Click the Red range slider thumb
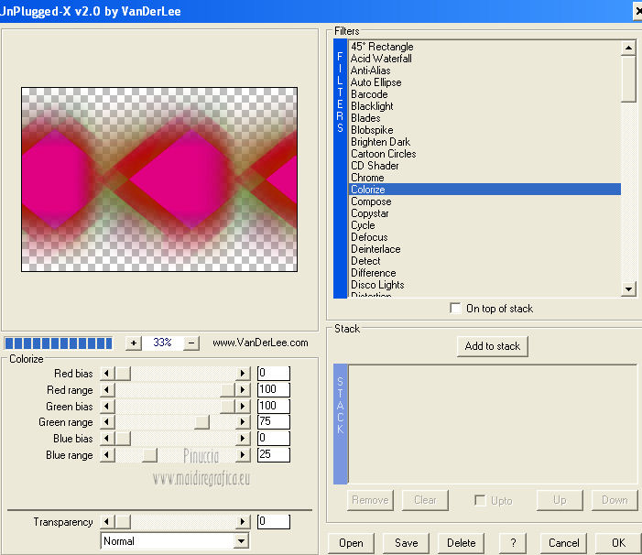 pyautogui.click(x=227, y=389)
